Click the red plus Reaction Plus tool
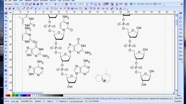 (61, 8)
